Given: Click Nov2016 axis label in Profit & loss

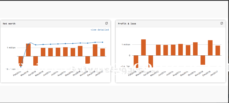Looking at the screenshot, I should (x=199, y=74).
